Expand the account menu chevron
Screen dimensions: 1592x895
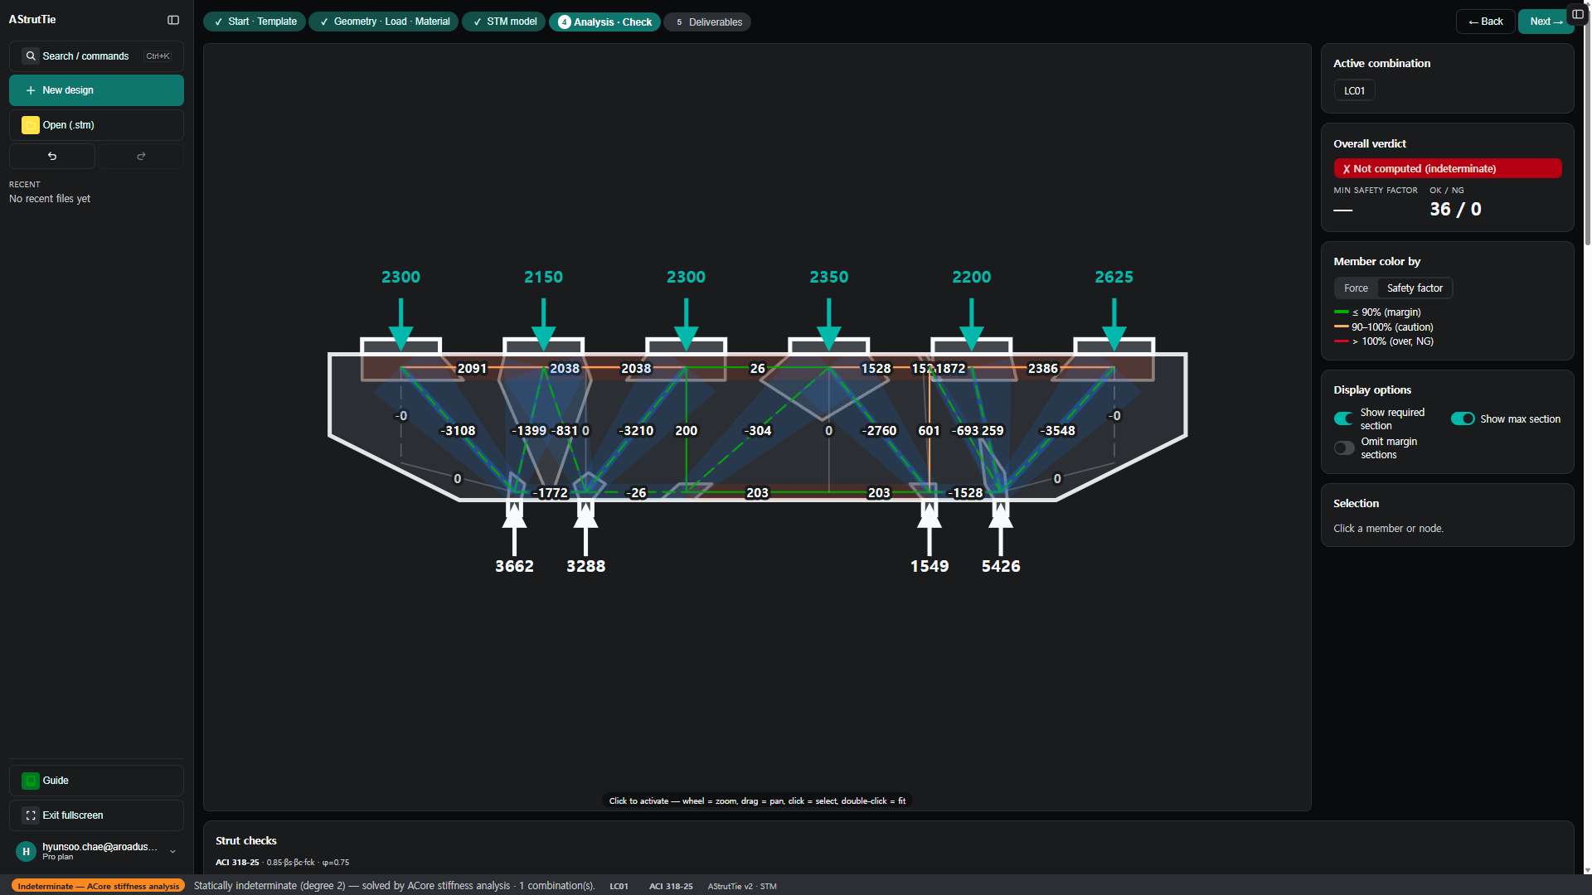click(x=172, y=851)
